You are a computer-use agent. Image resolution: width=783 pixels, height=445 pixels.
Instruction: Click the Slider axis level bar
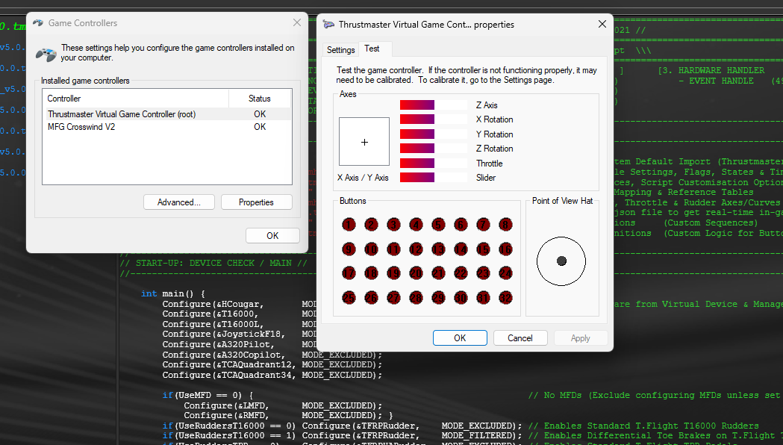434,177
